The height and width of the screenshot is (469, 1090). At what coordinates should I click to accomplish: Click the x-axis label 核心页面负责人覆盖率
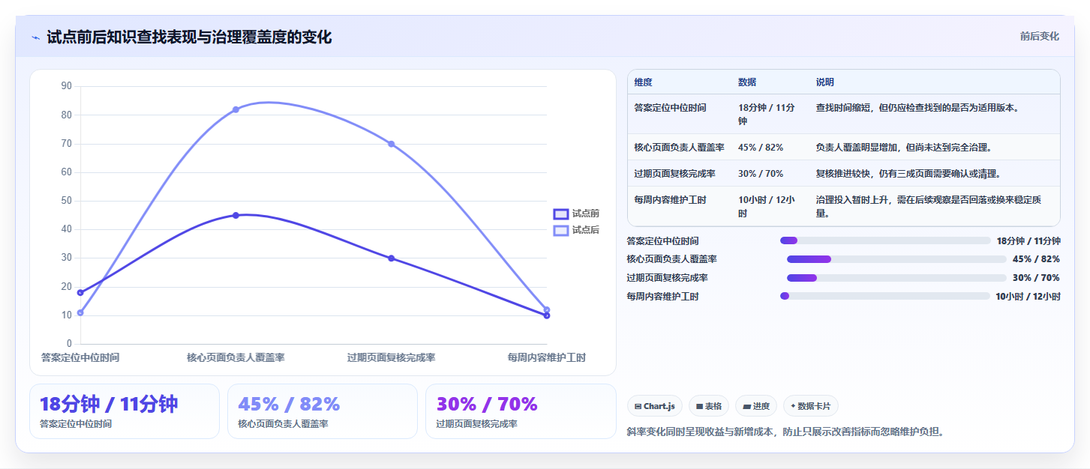tap(236, 358)
